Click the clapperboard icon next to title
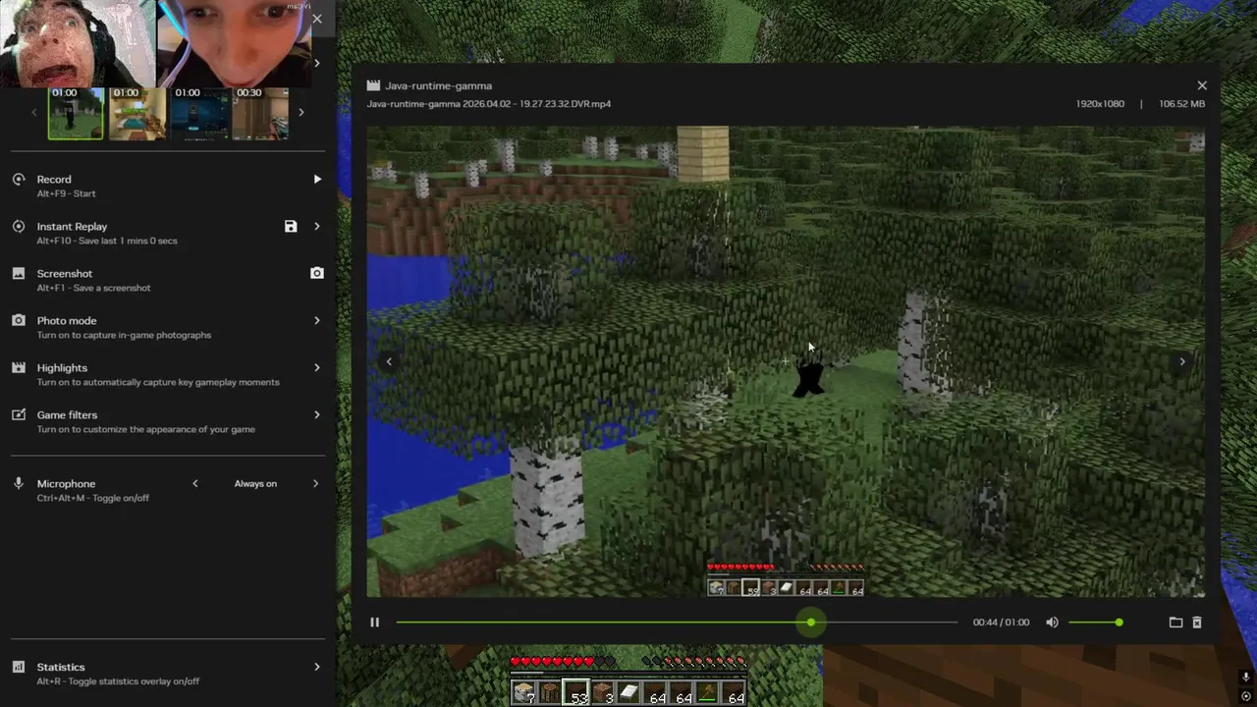The image size is (1257, 707). point(373,85)
